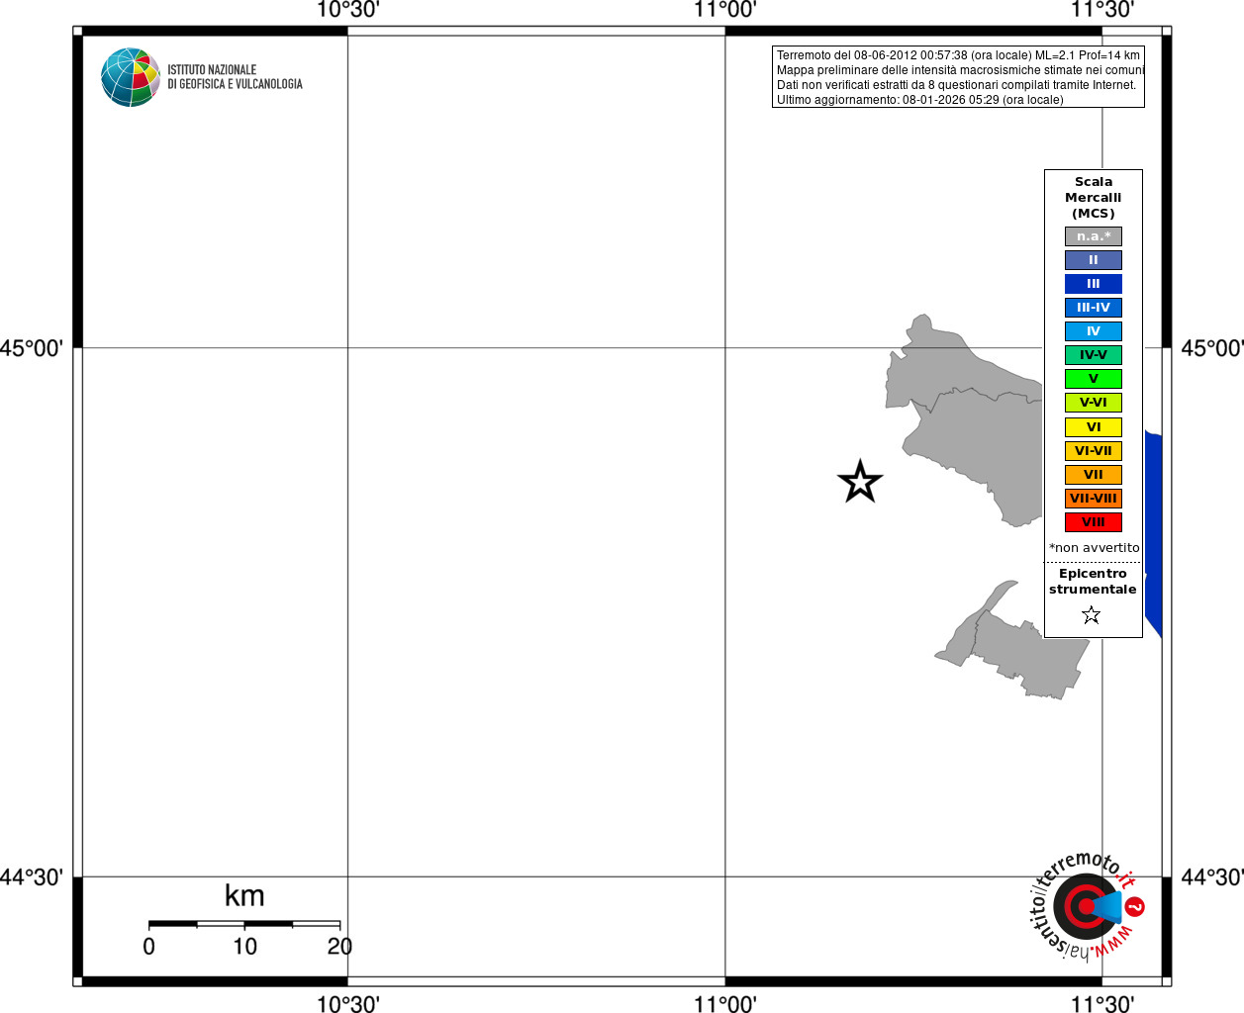Image resolution: width=1244 pixels, height=1013 pixels.
Task: Click the bottom 11°30' longitude label
Action: (1102, 1003)
